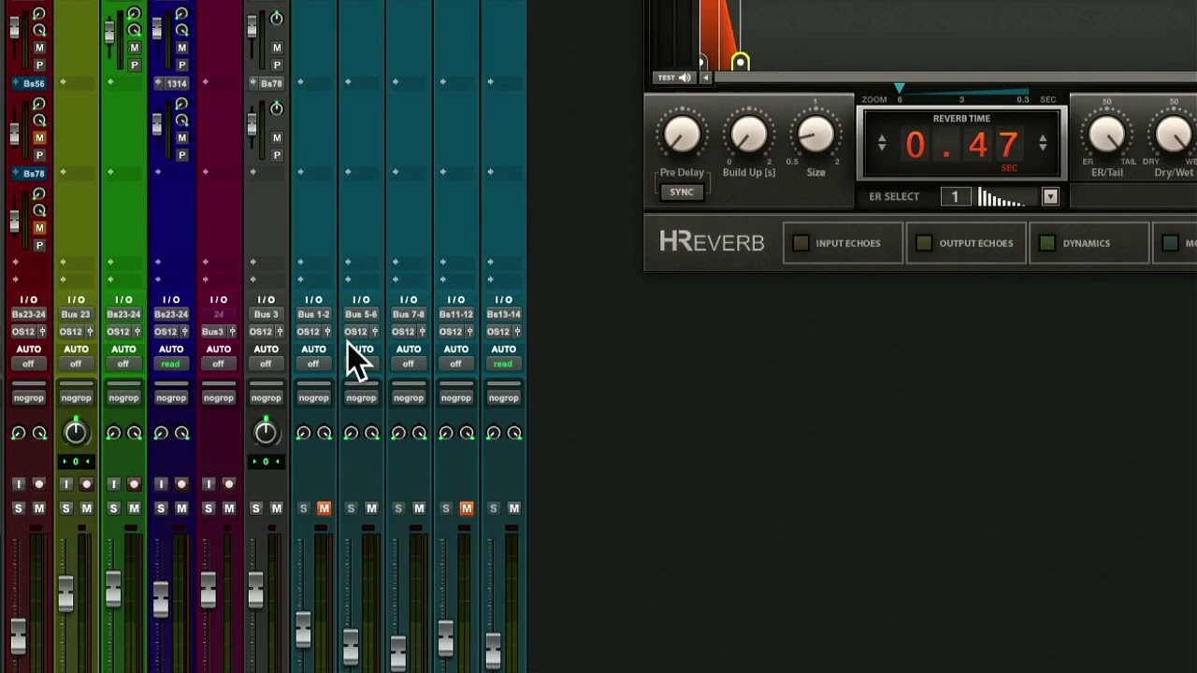The width and height of the screenshot is (1197, 673).
Task: Click the Bus 23 track pan knob
Action: [x=76, y=432]
